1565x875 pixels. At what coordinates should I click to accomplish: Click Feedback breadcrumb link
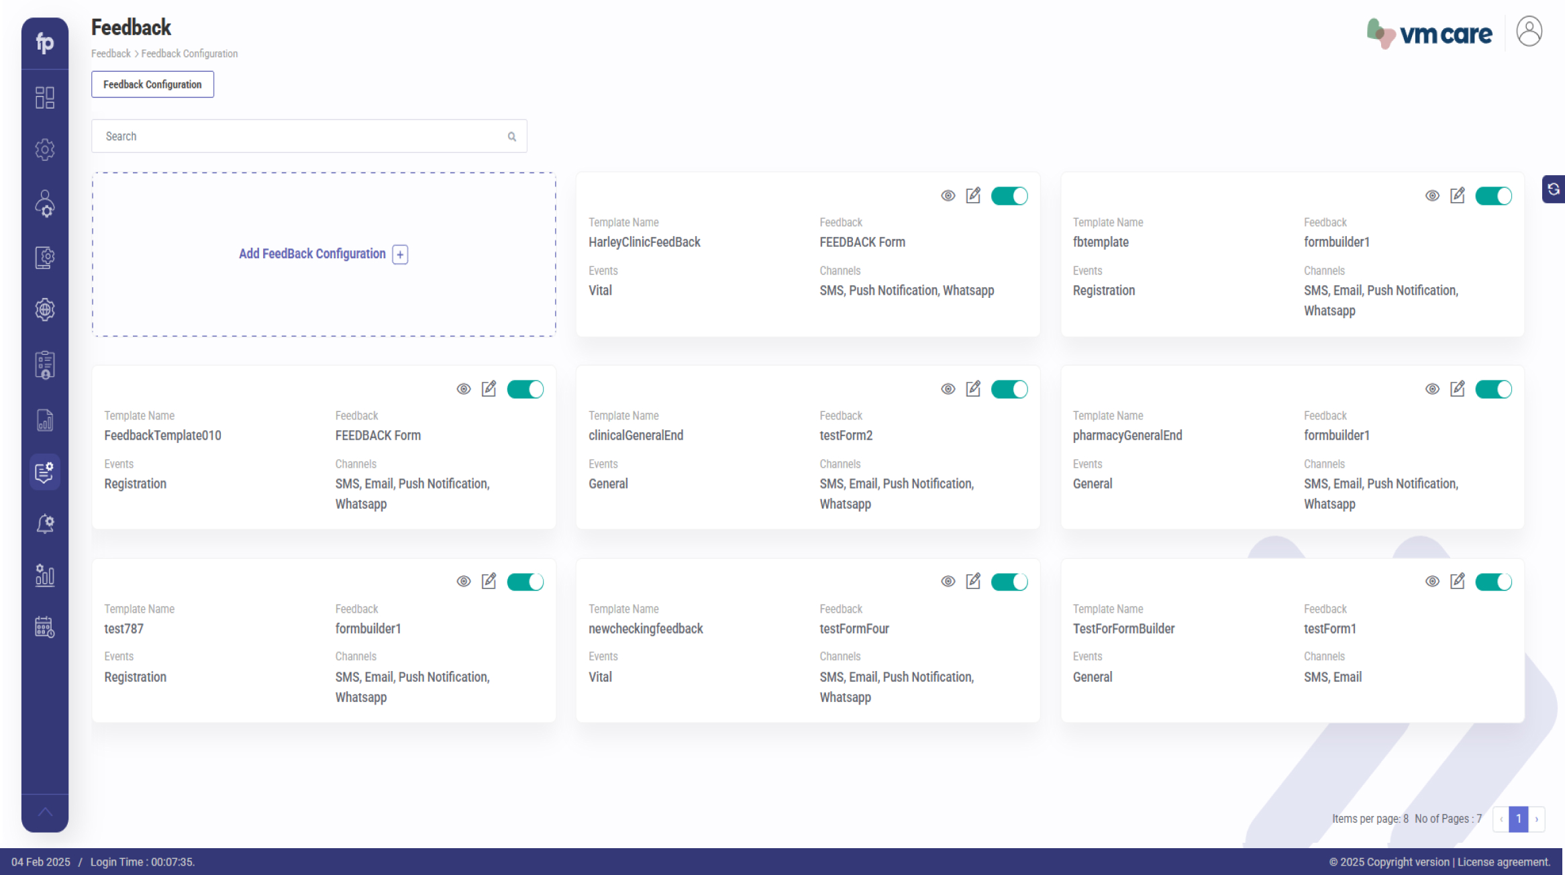(x=111, y=54)
